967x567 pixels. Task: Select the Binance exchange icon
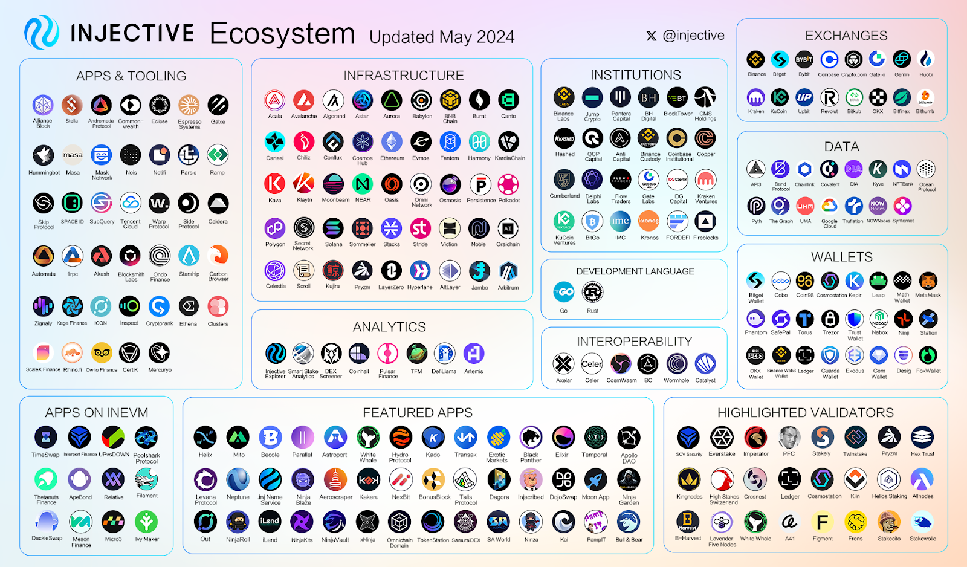click(755, 59)
